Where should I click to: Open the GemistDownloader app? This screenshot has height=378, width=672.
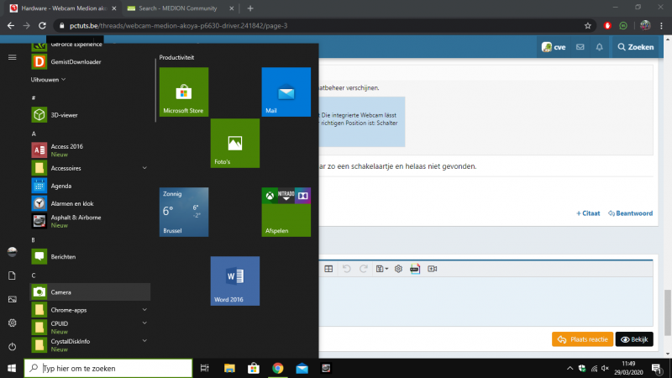pyautogui.click(x=90, y=61)
